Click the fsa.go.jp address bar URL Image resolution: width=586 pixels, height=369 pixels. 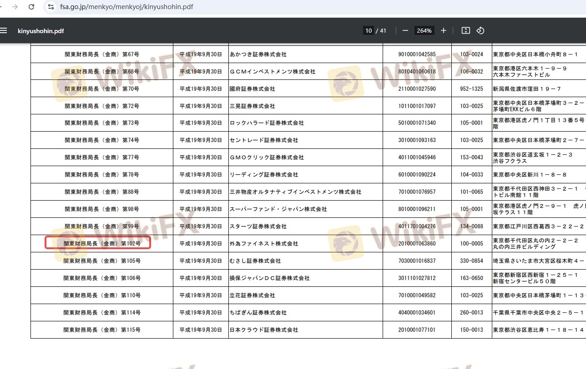126,7
